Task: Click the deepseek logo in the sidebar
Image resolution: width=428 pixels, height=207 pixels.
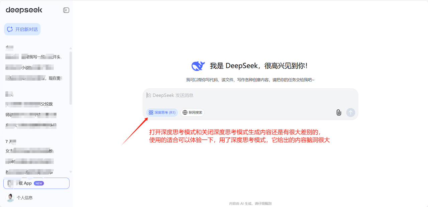Action: point(24,10)
